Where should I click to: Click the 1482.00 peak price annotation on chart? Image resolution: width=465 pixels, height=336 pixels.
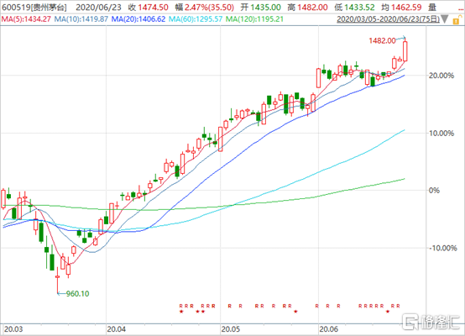[x=382, y=40]
